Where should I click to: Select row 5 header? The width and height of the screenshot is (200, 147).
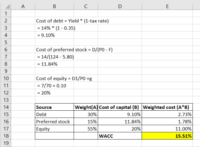tap(6, 42)
